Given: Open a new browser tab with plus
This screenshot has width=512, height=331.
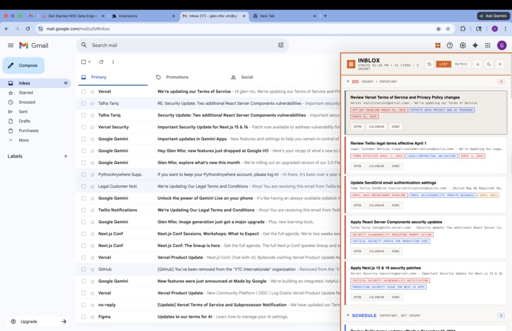Looking at the screenshot, I should click(x=325, y=16).
